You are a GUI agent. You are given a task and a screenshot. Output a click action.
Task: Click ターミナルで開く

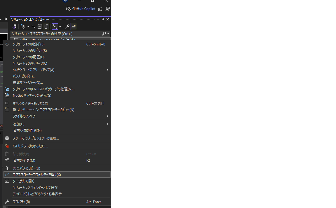click(x=57, y=181)
